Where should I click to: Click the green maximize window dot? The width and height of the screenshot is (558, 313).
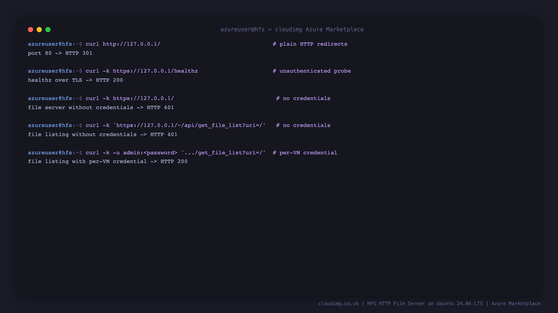[x=48, y=30]
